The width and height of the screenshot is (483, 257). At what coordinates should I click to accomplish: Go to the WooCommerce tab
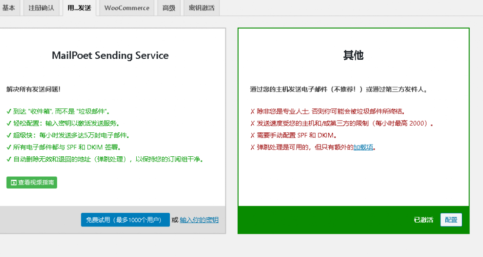click(x=126, y=8)
